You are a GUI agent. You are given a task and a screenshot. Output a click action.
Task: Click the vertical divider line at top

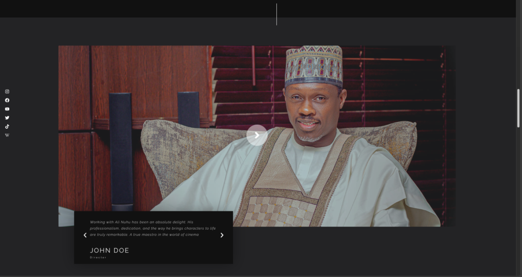276,14
